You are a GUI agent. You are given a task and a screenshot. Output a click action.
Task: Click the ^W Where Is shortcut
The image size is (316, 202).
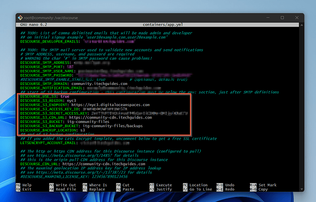(x=95, y=185)
